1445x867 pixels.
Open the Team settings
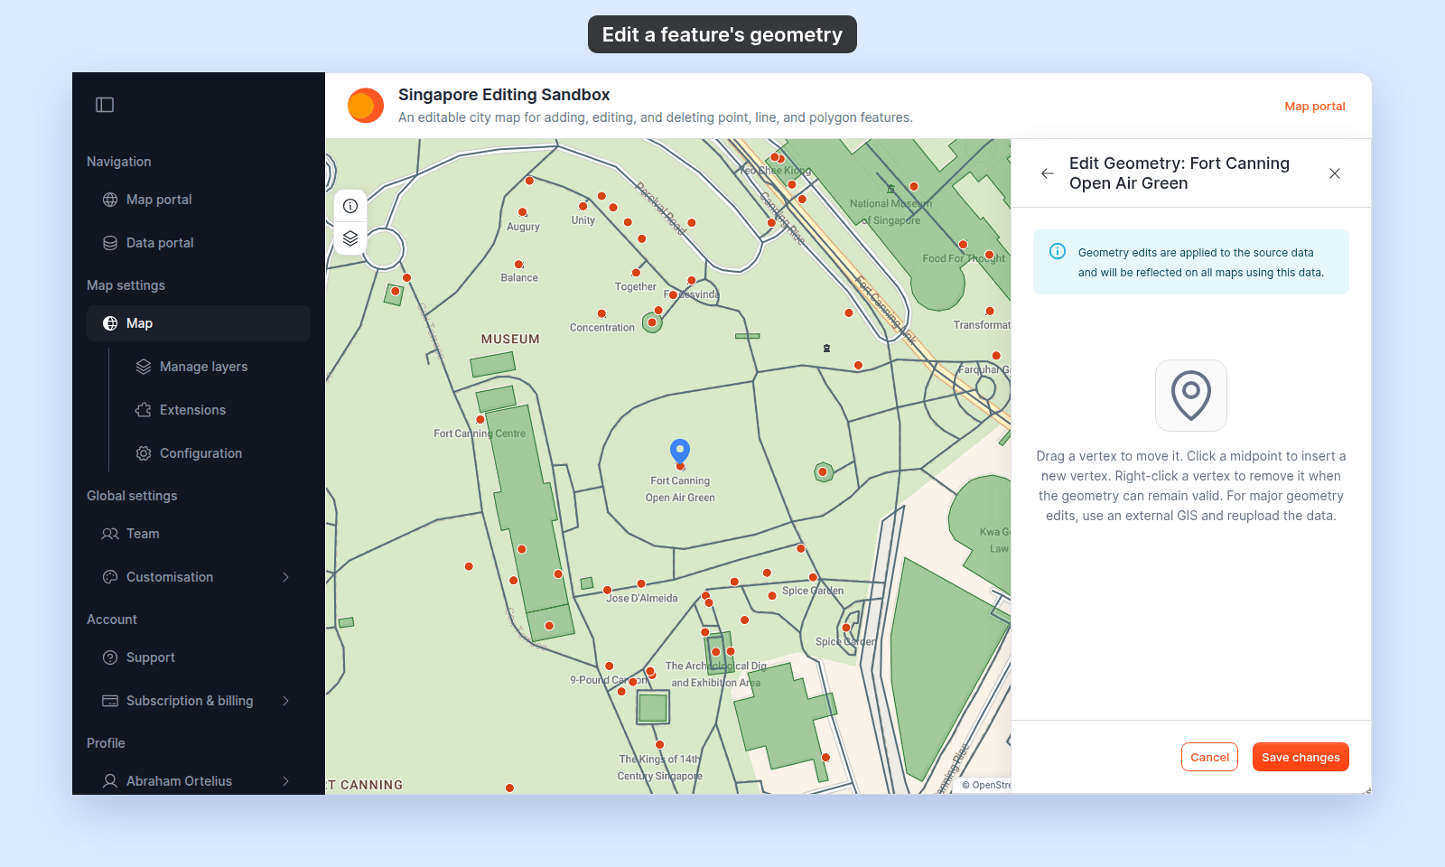click(199, 534)
